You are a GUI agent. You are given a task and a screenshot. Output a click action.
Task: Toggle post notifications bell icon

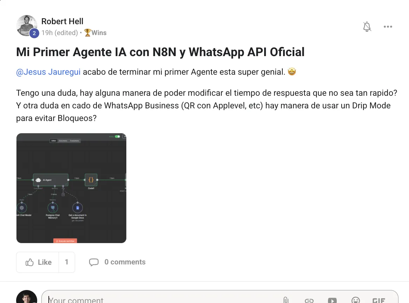[367, 27]
